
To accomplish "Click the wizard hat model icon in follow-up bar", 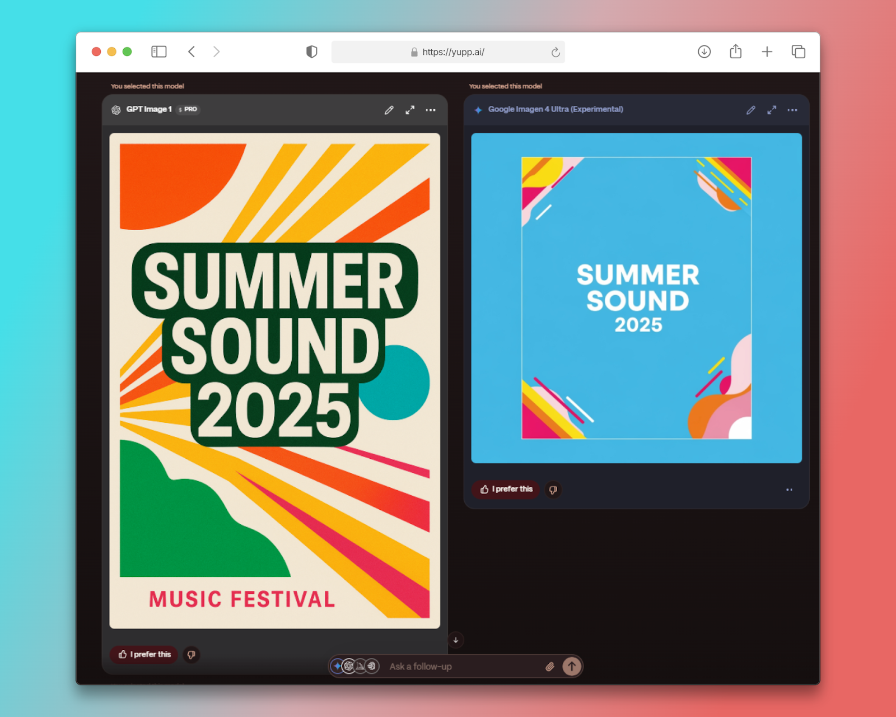I will tap(360, 666).
